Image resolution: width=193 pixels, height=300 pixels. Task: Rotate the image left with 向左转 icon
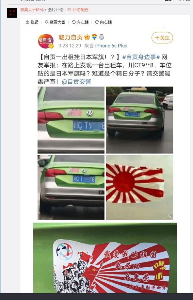74,22
